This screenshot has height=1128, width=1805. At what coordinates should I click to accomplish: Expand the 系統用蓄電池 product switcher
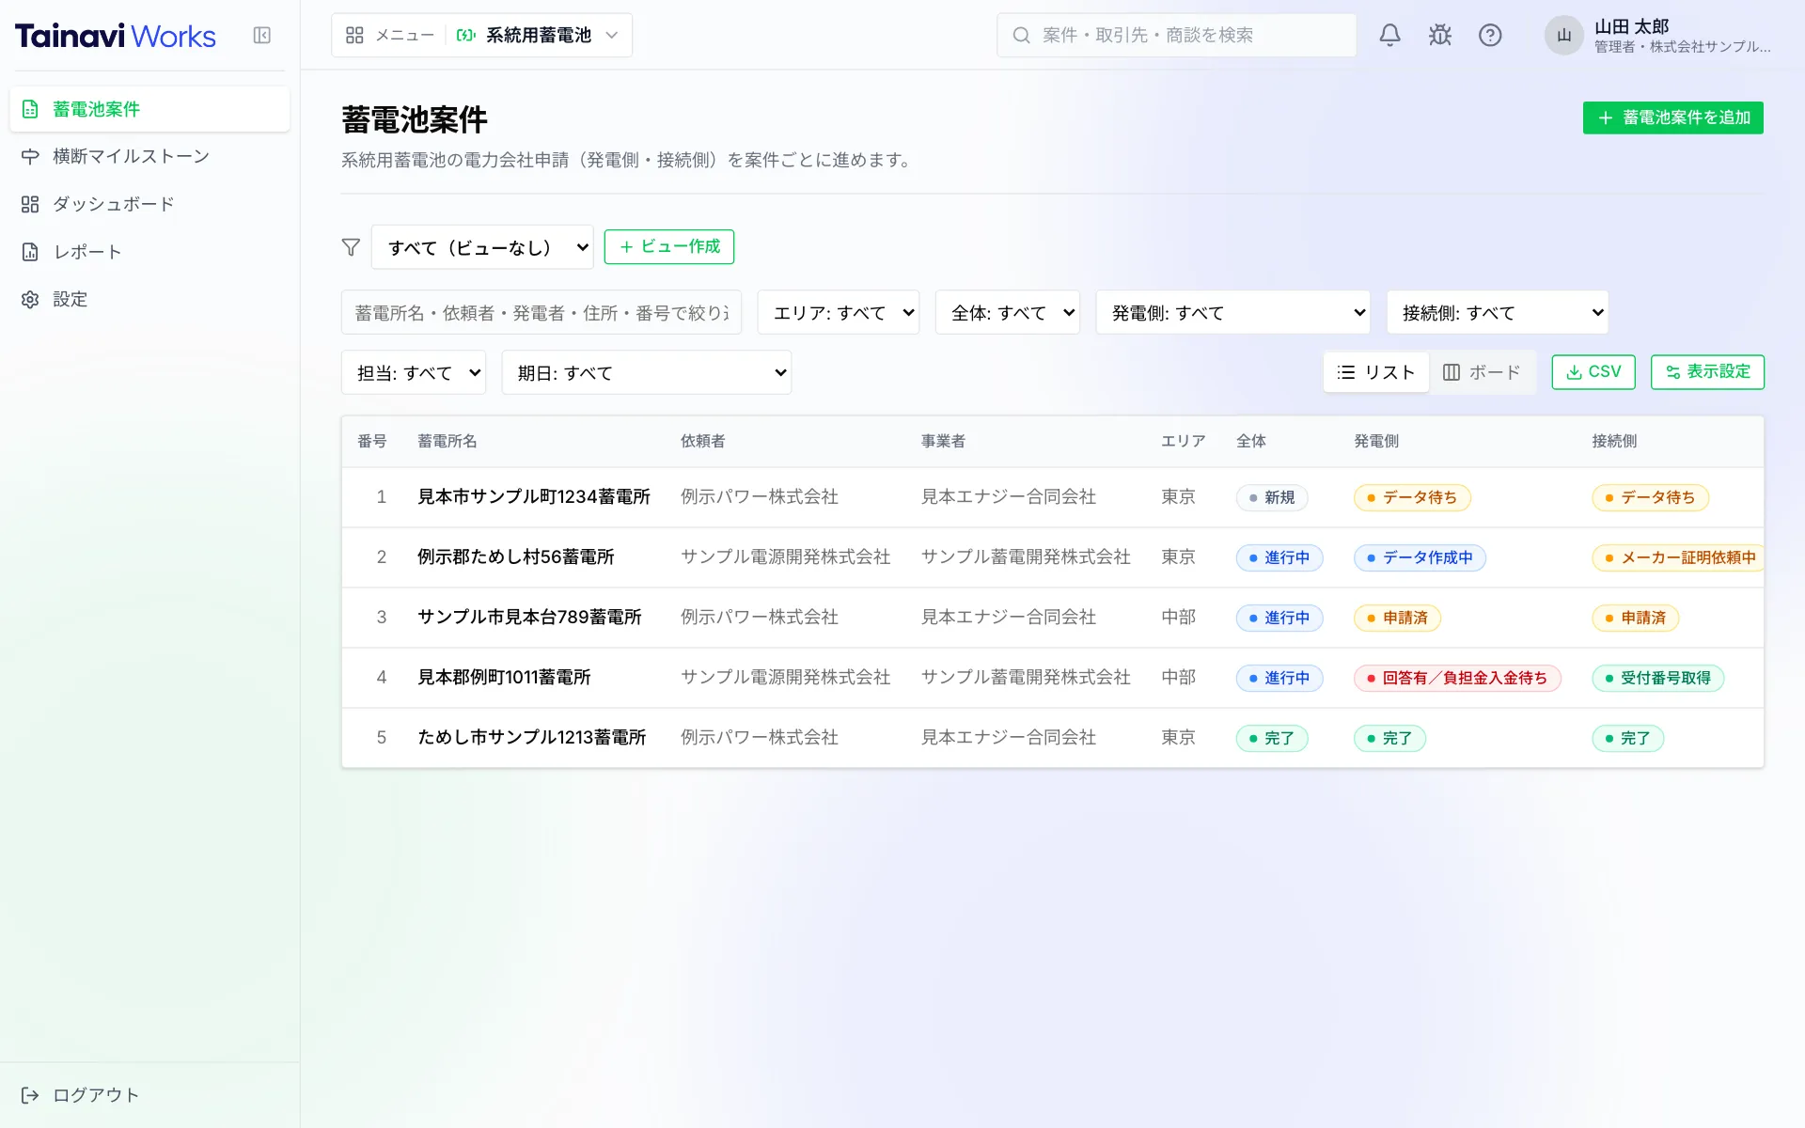pyautogui.click(x=539, y=36)
